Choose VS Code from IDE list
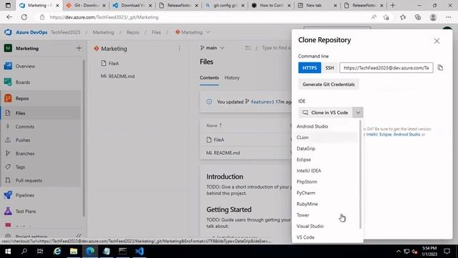The height and width of the screenshot is (258, 458). click(325, 237)
